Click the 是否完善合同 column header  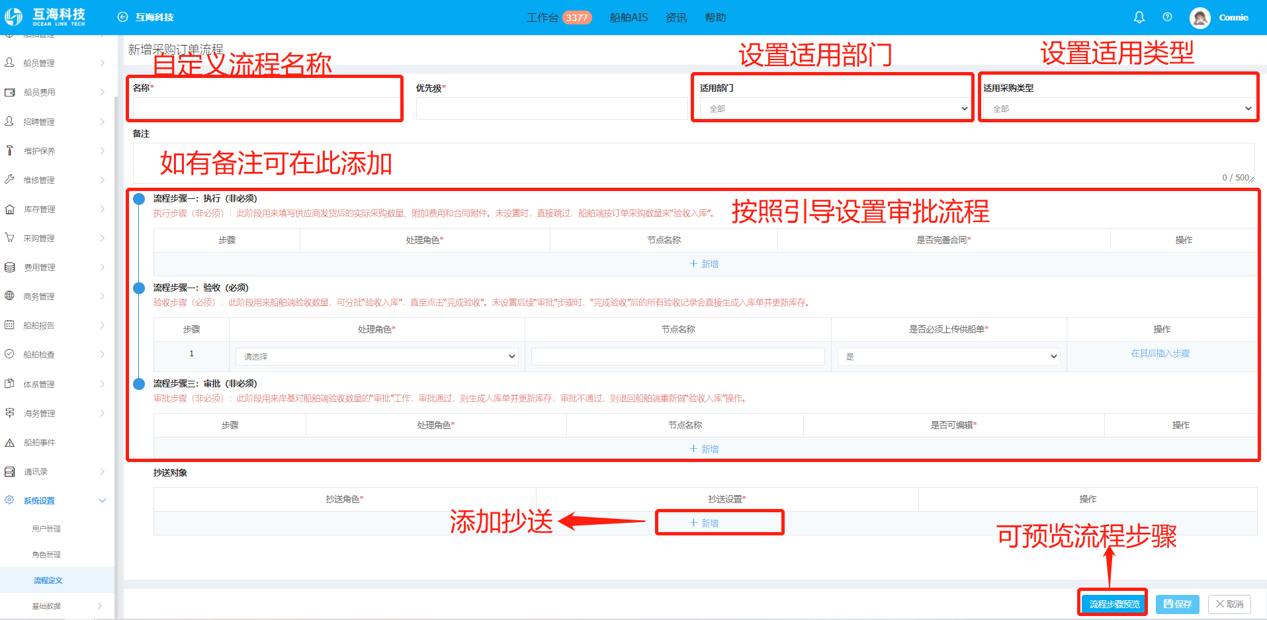tap(943, 240)
